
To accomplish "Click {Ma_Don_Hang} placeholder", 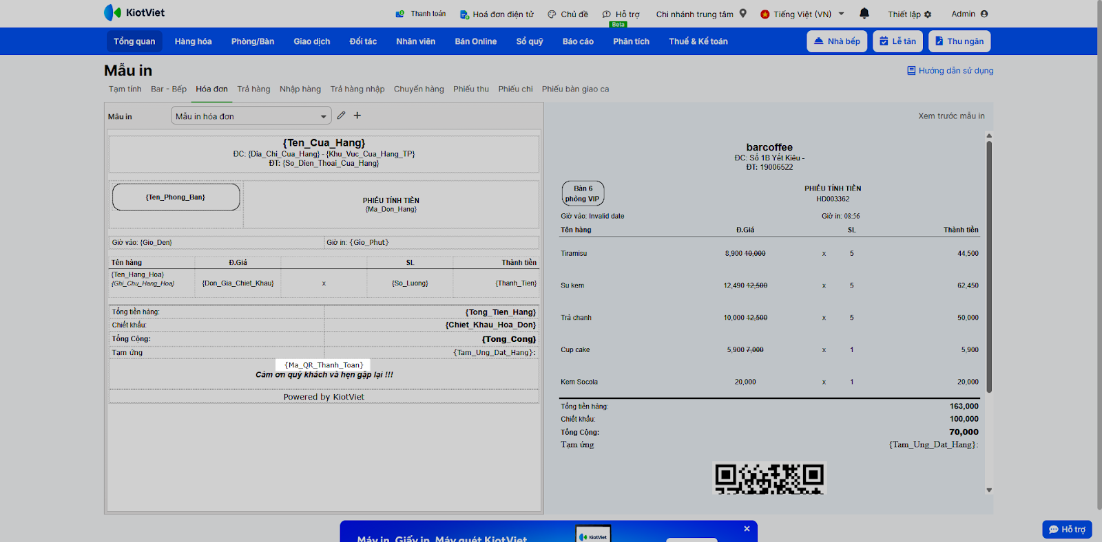I will tap(391, 209).
